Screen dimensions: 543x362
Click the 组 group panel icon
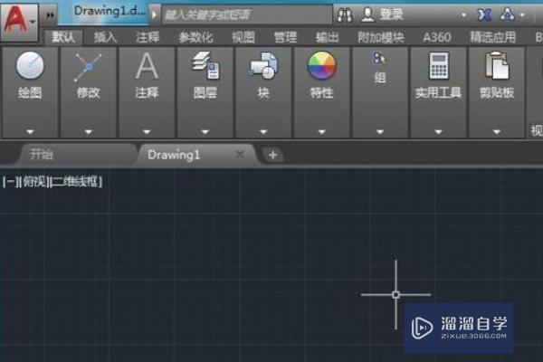tap(380, 59)
